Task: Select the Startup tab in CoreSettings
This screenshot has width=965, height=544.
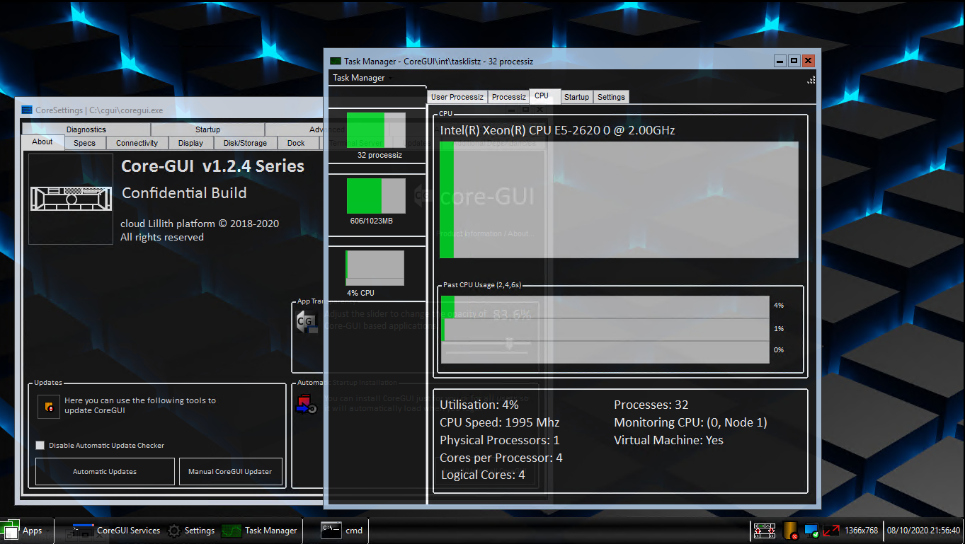Action: click(207, 129)
